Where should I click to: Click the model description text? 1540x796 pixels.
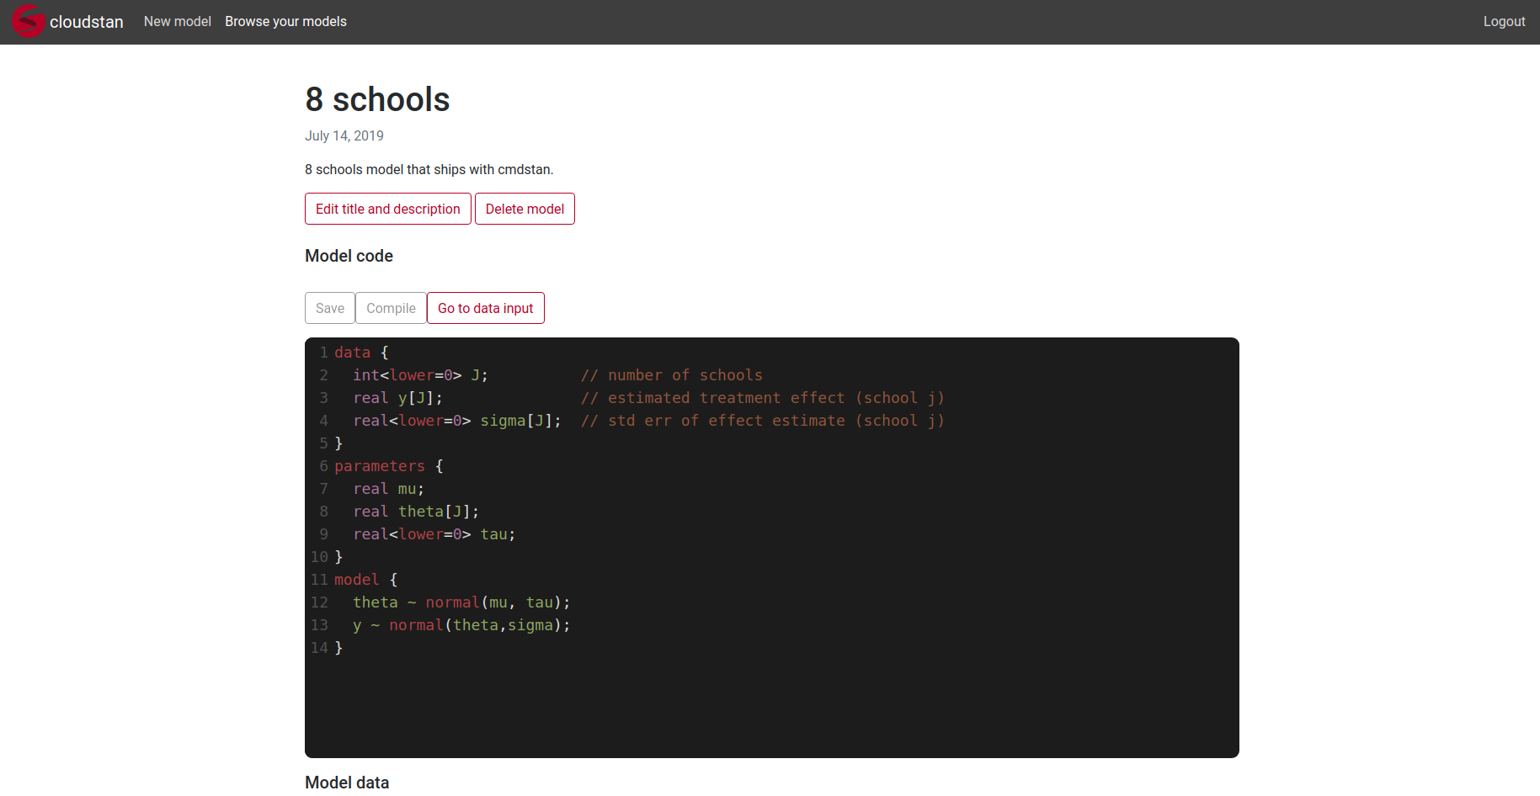click(x=429, y=169)
